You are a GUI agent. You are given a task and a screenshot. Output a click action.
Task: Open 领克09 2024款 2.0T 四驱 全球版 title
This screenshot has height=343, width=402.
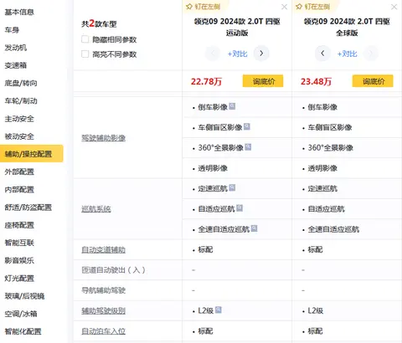point(347,27)
